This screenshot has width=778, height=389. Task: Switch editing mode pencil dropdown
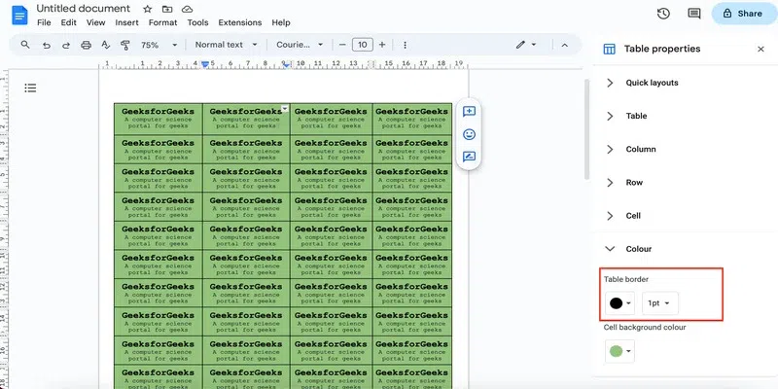click(526, 45)
